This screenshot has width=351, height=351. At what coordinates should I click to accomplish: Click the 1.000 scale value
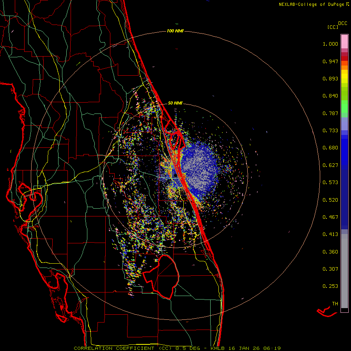pos(330,44)
